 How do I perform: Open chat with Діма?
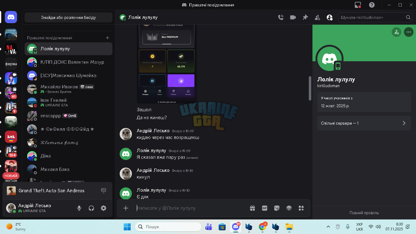(69, 156)
